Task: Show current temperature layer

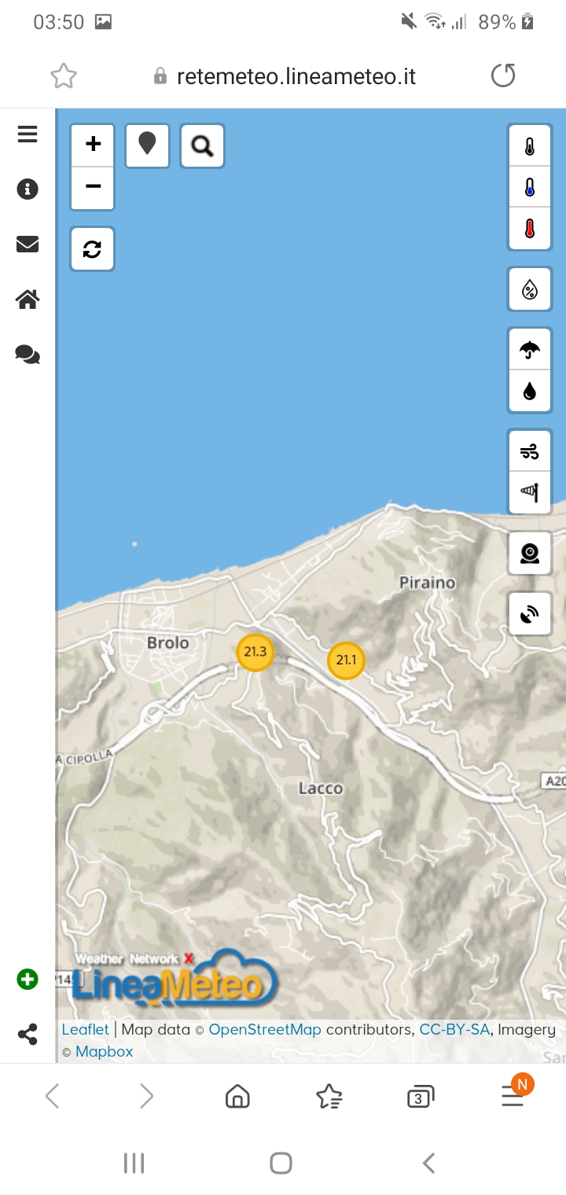Action: [530, 145]
